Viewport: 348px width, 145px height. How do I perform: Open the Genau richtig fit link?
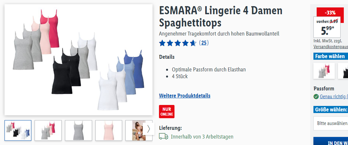pyautogui.click(x=333, y=97)
